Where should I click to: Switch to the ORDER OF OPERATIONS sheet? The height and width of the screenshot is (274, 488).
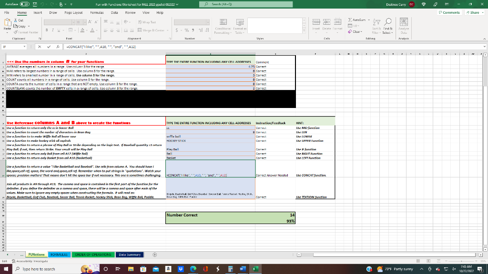(93, 254)
